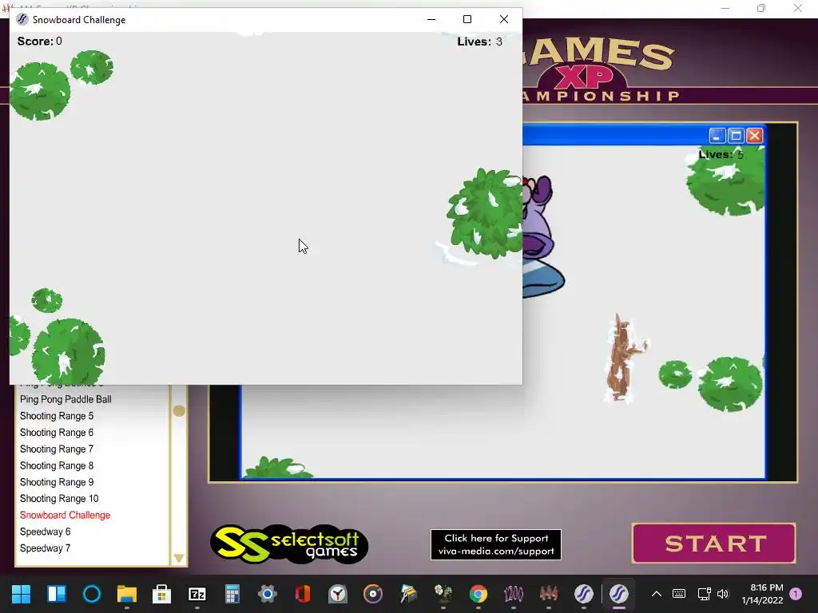Select Shooting Range 7 in game list

pos(57,449)
